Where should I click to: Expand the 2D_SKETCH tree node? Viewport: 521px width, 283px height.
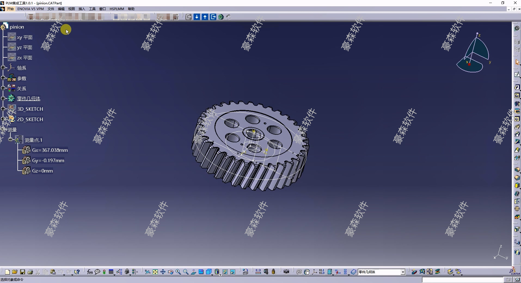click(3, 119)
